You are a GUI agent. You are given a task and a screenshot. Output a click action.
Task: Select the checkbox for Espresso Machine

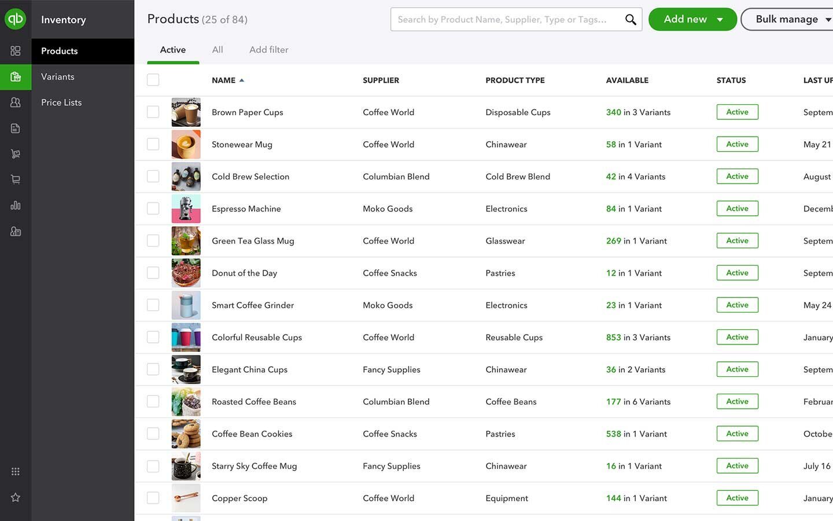click(153, 208)
